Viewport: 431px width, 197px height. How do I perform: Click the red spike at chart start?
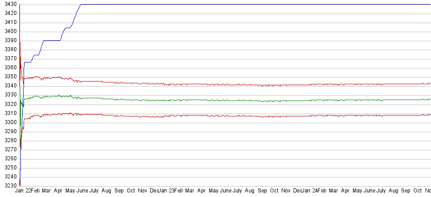coord(20,45)
